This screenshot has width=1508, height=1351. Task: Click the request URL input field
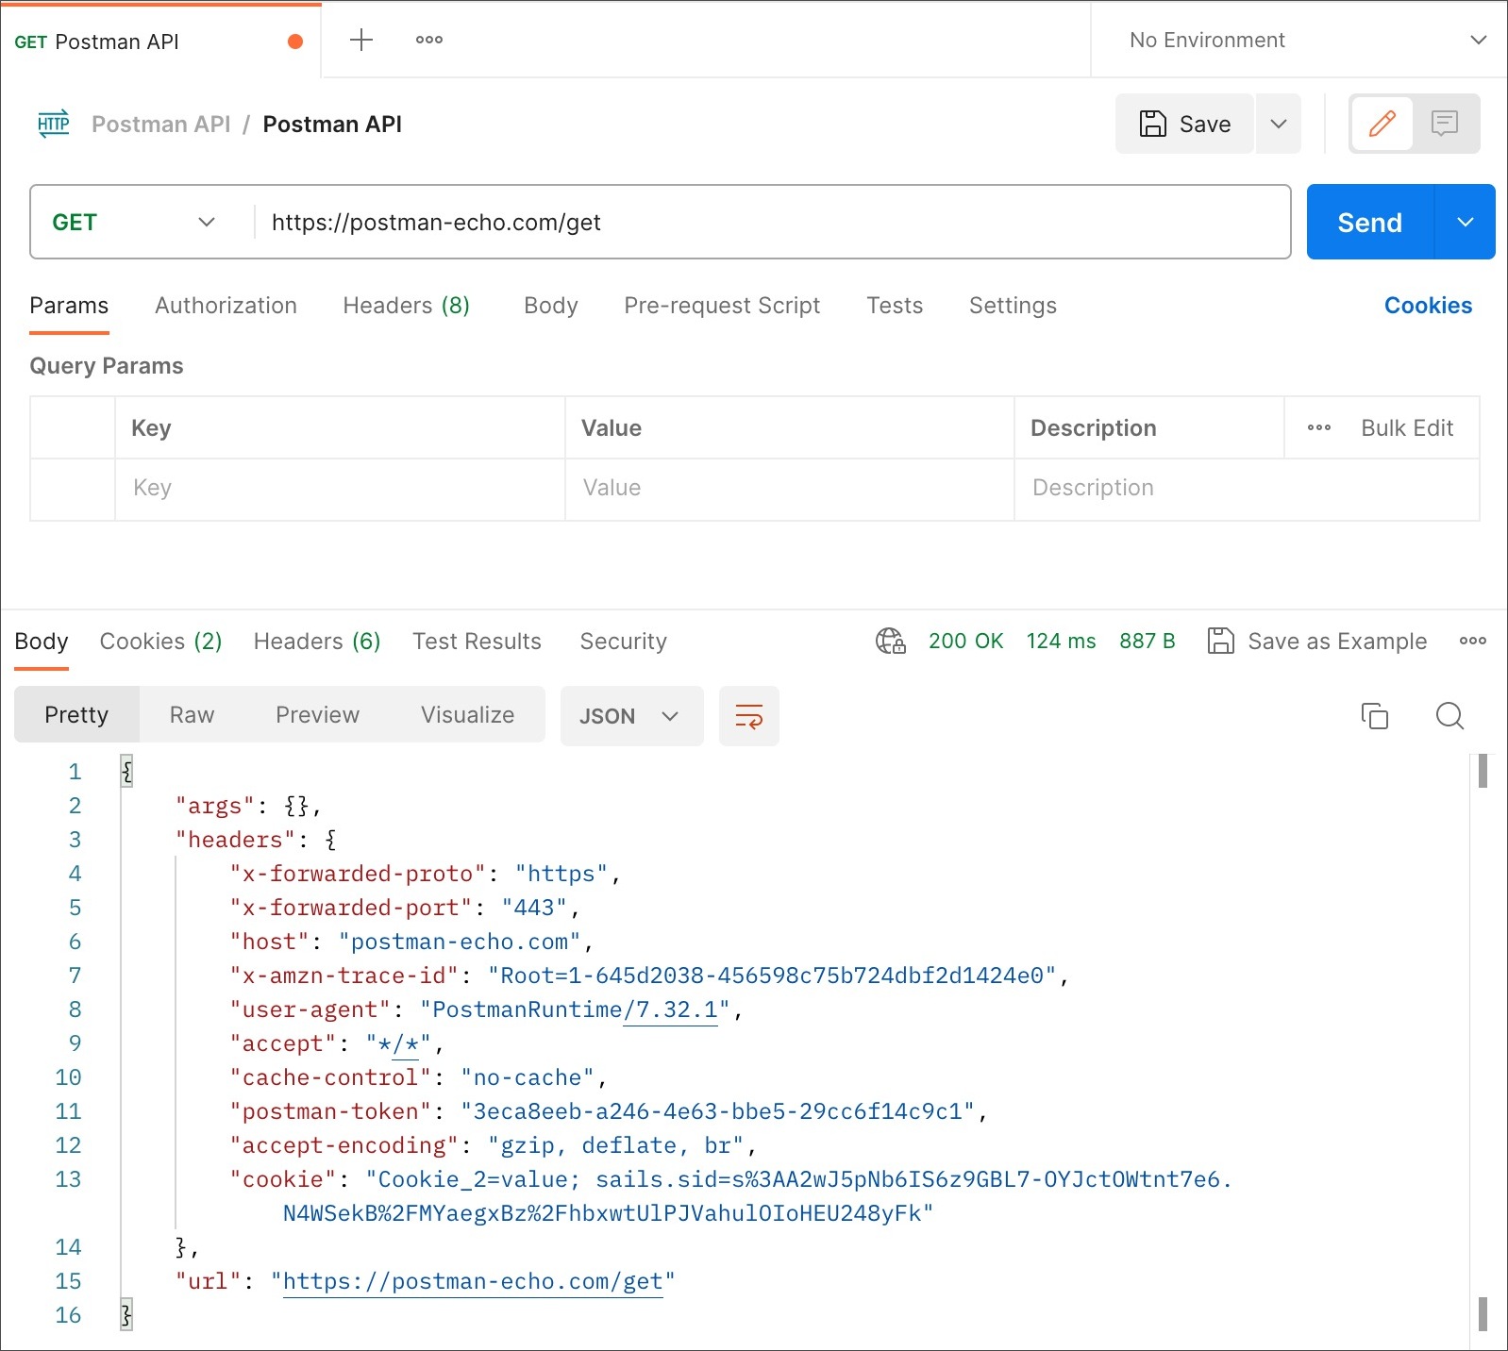pyautogui.click(x=769, y=223)
